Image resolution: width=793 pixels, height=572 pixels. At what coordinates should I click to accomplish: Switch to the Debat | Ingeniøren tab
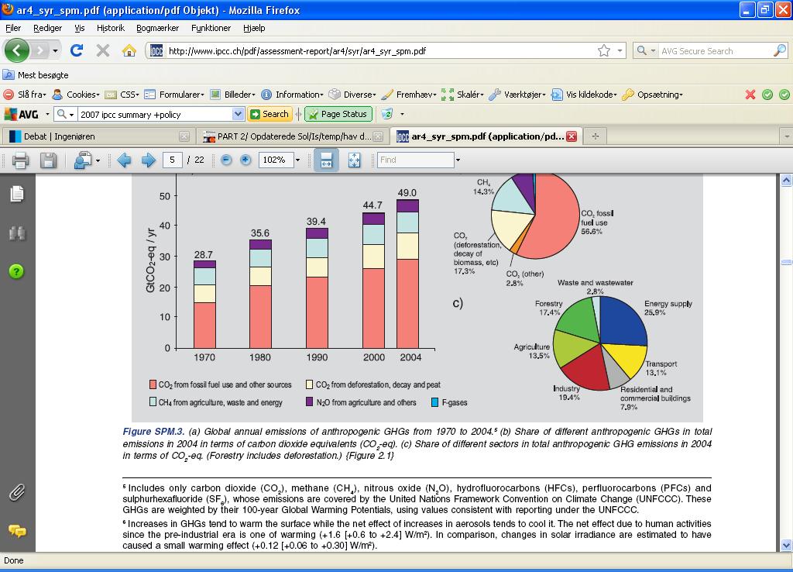99,136
